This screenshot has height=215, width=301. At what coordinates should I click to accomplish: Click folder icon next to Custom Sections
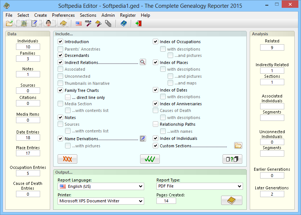pyautogui.click(x=238, y=145)
